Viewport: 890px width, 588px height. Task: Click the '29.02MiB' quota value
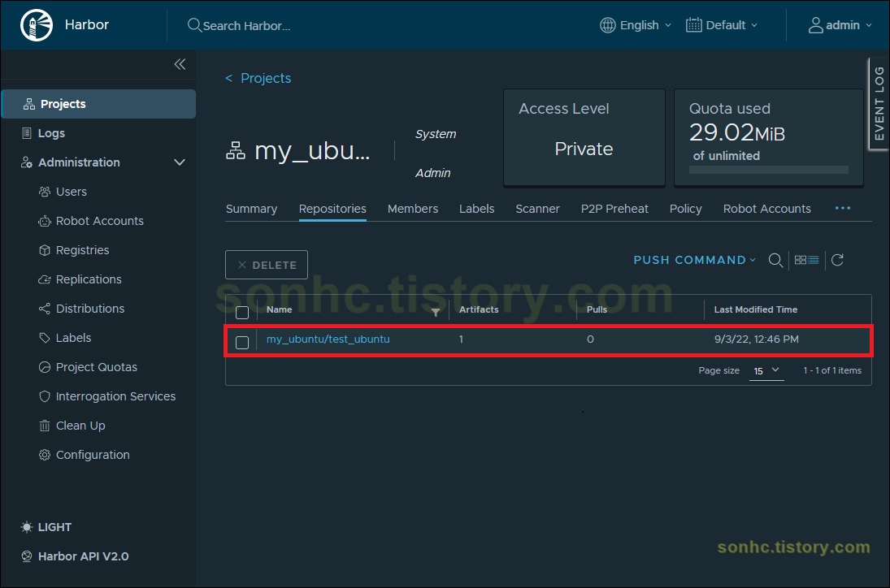(736, 132)
